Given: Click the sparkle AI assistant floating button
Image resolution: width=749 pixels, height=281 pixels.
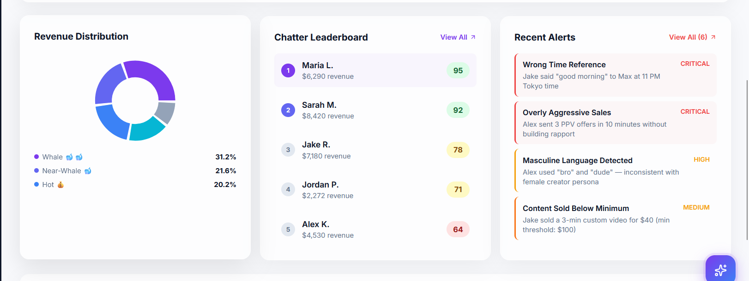Looking at the screenshot, I should pos(720,269).
